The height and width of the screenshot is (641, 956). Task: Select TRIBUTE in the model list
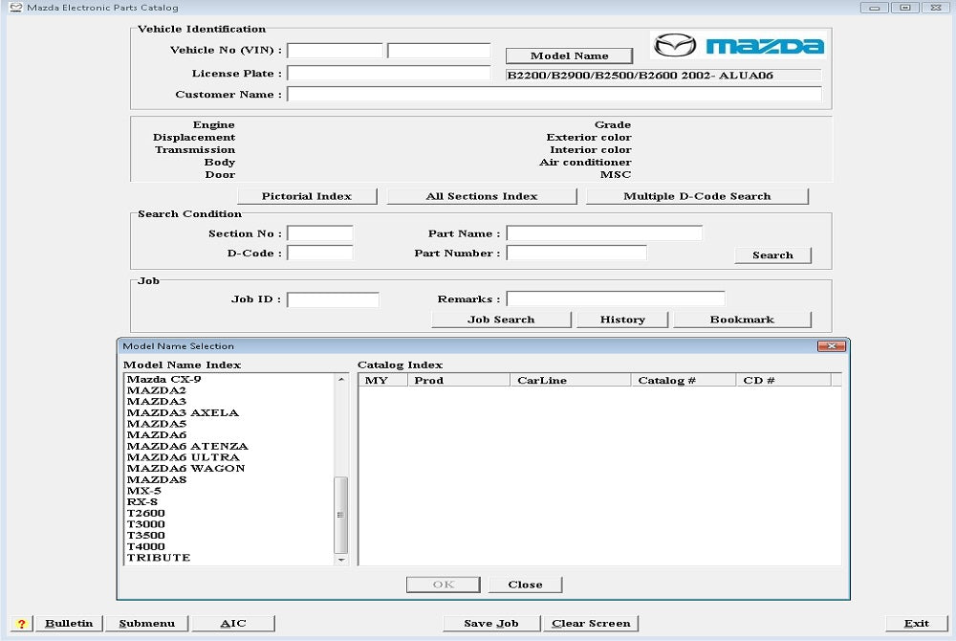coord(159,558)
